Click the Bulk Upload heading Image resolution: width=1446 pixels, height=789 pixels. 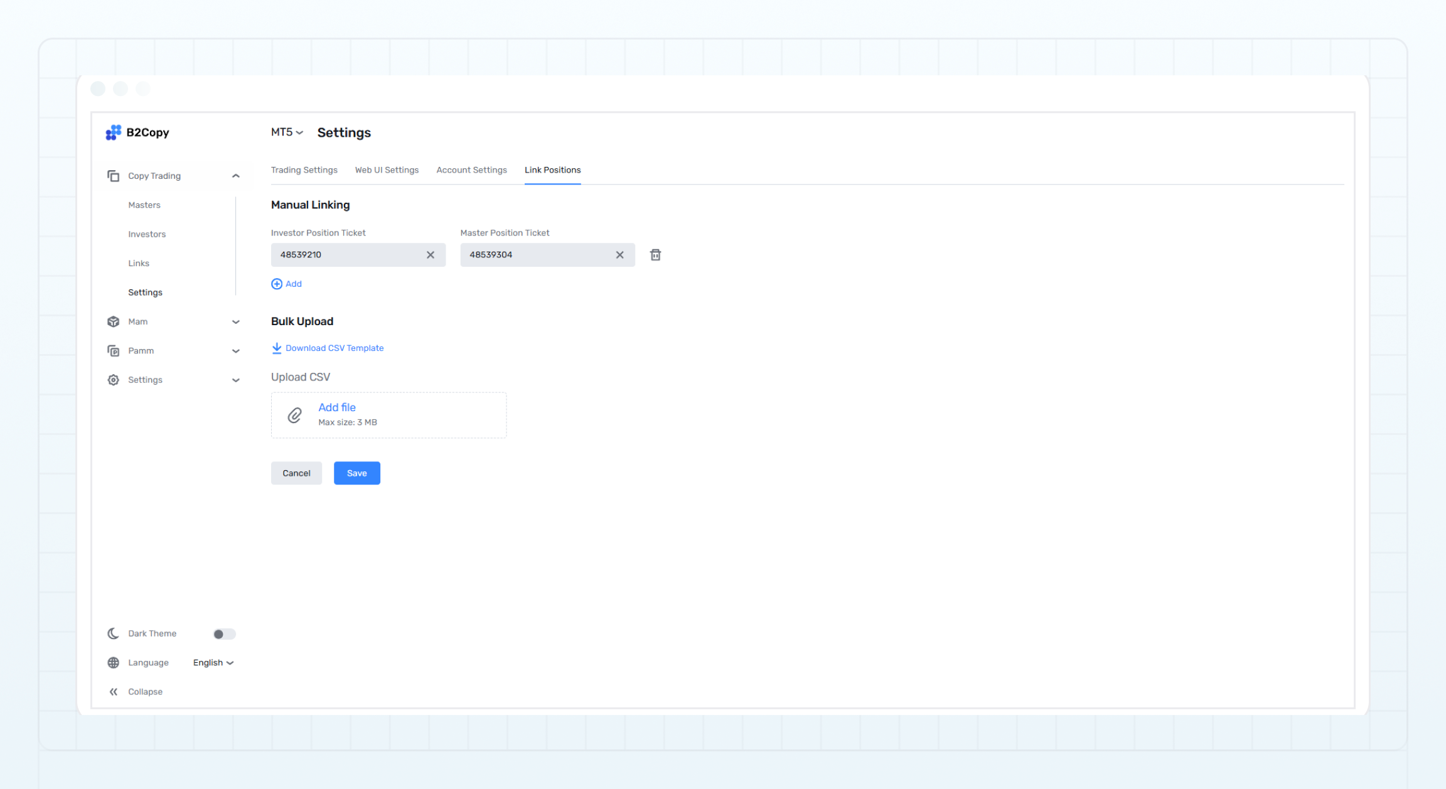point(303,321)
